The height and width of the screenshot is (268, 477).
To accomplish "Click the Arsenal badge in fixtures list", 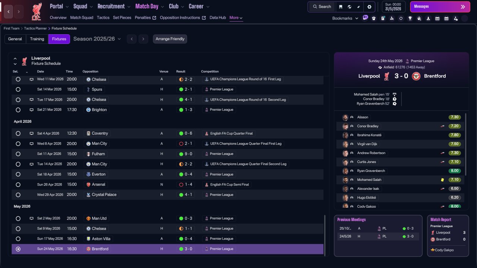I will click(88, 185).
